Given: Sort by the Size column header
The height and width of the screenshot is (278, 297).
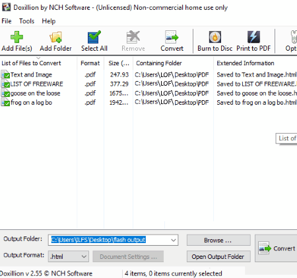Looking at the screenshot, I should 119,63.
